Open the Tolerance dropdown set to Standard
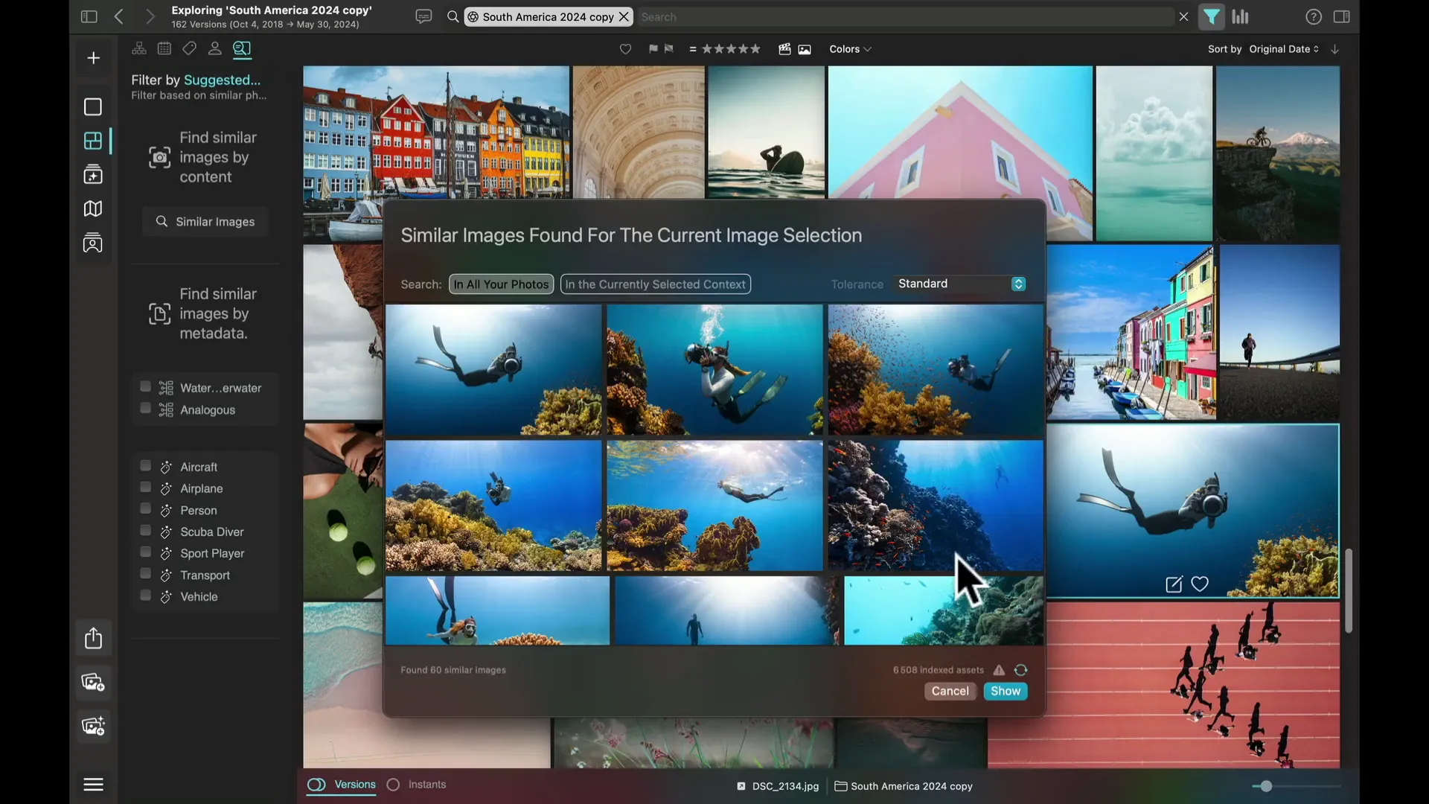The image size is (1429, 804). 959,284
